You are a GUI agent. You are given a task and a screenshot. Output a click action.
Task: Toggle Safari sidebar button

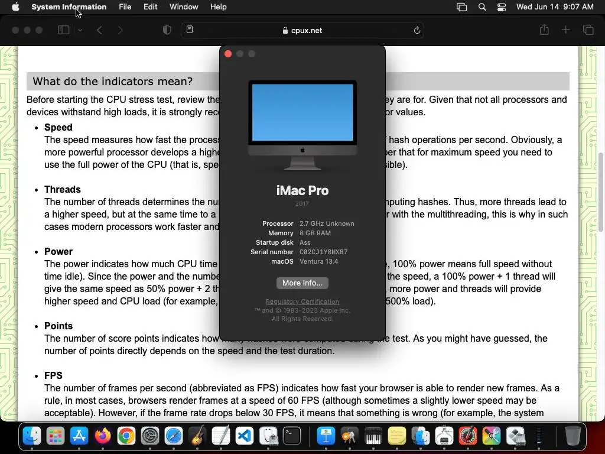[x=63, y=30]
